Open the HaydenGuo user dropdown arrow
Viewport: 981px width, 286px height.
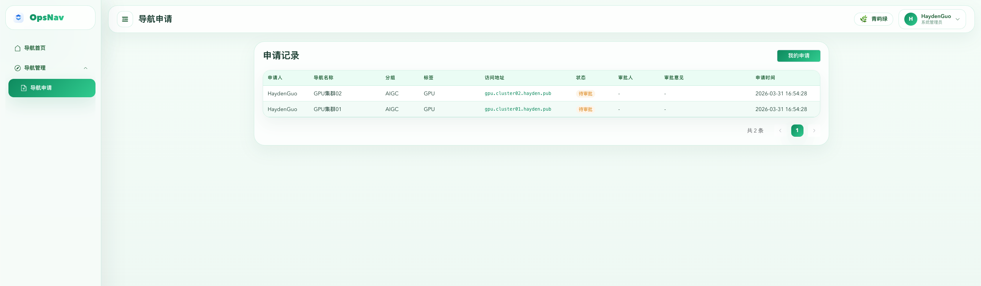(958, 19)
